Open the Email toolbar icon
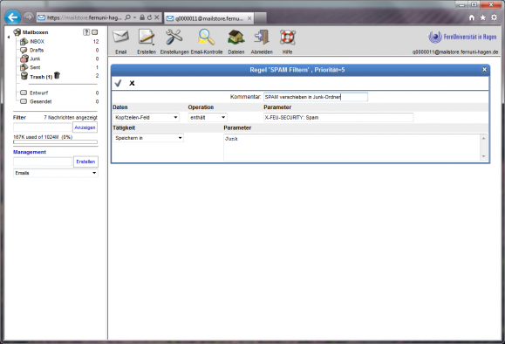This screenshot has width=505, height=344. (x=120, y=38)
